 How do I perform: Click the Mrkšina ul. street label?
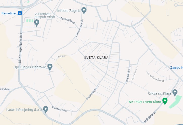[x=150, y=117]
